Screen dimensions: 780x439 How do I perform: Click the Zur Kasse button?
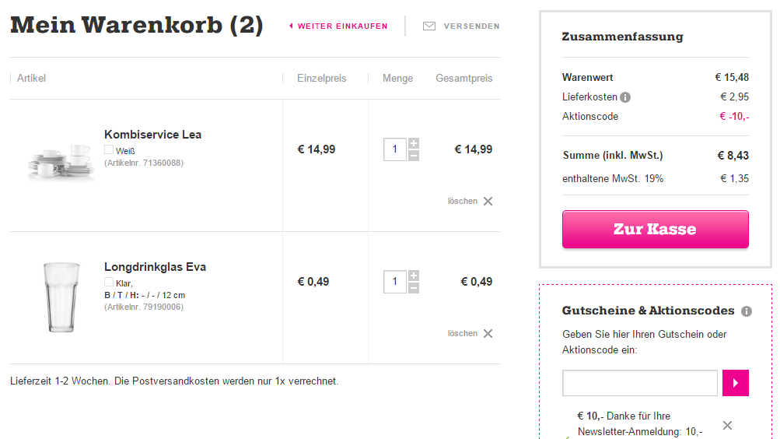(655, 229)
